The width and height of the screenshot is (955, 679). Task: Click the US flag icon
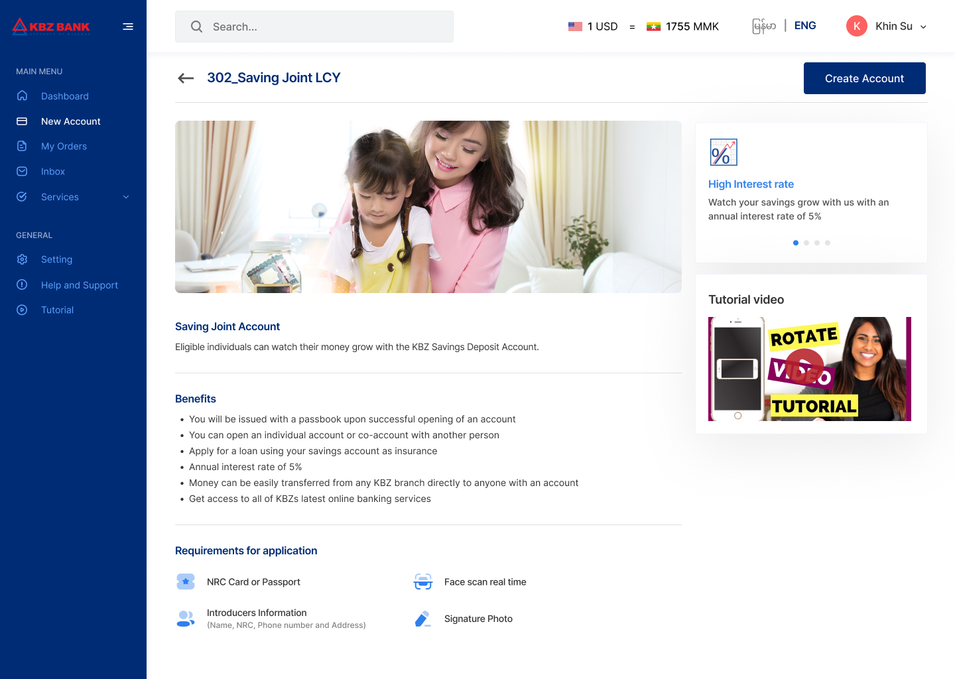click(575, 27)
